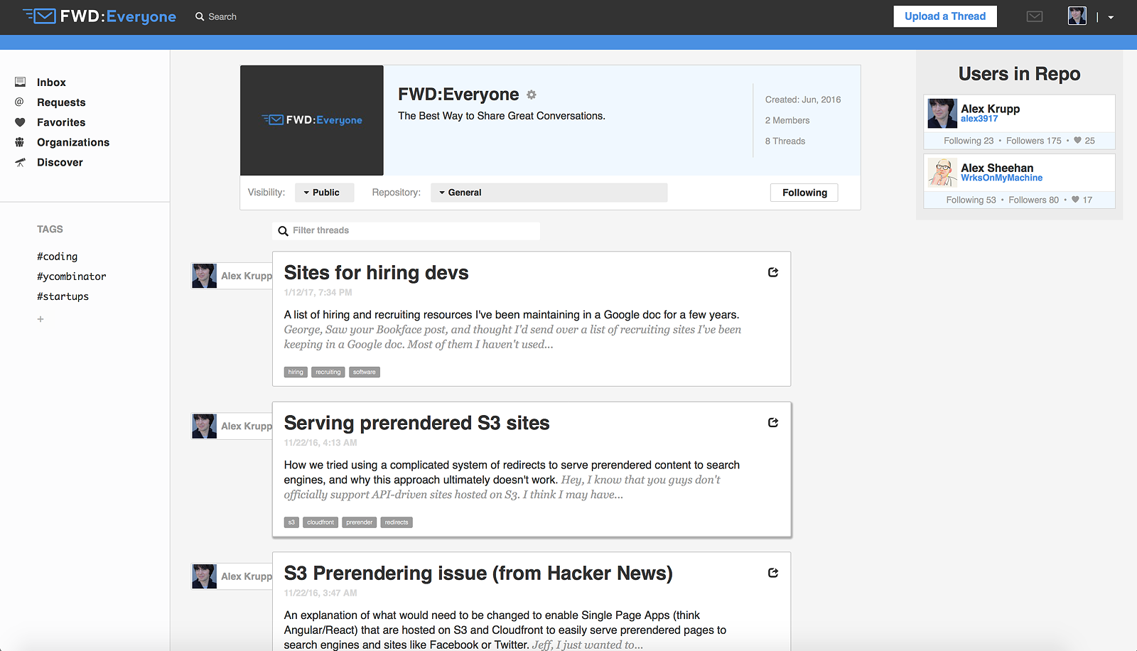
Task: Share the 'Serving prerendered S3 sites' thread
Action: 773,422
